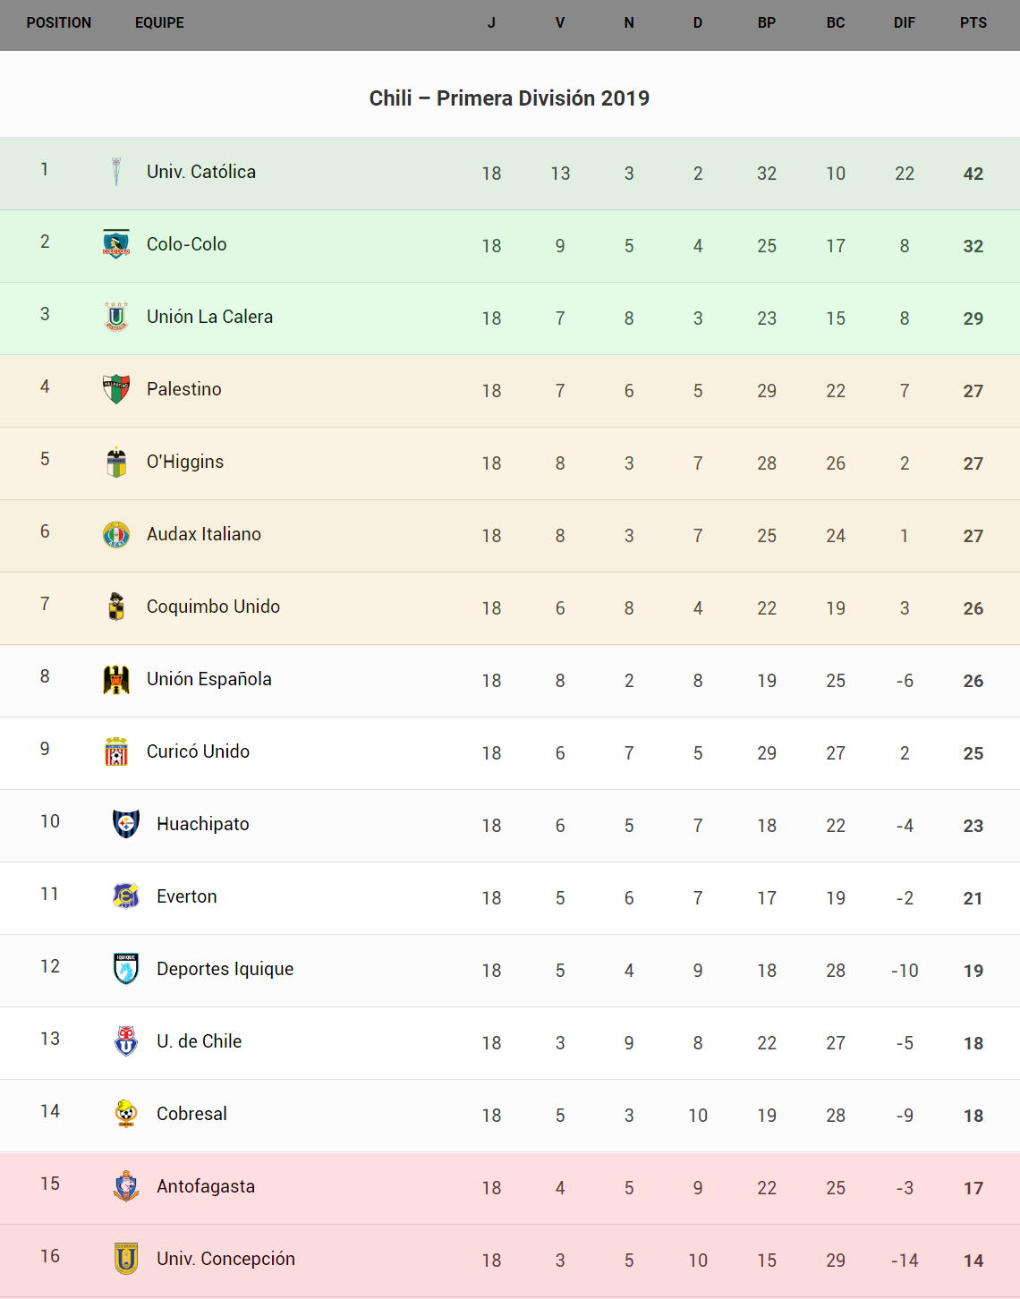Click the Unión Española crest
The width and height of the screenshot is (1020, 1299).
pyautogui.click(x=116, y=679)
